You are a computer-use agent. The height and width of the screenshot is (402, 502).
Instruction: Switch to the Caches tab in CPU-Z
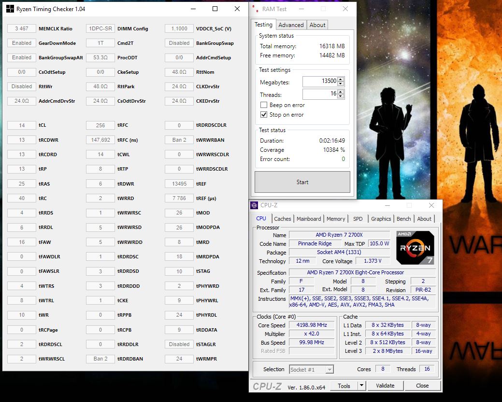pyautogui.click(x=283, y=219)
